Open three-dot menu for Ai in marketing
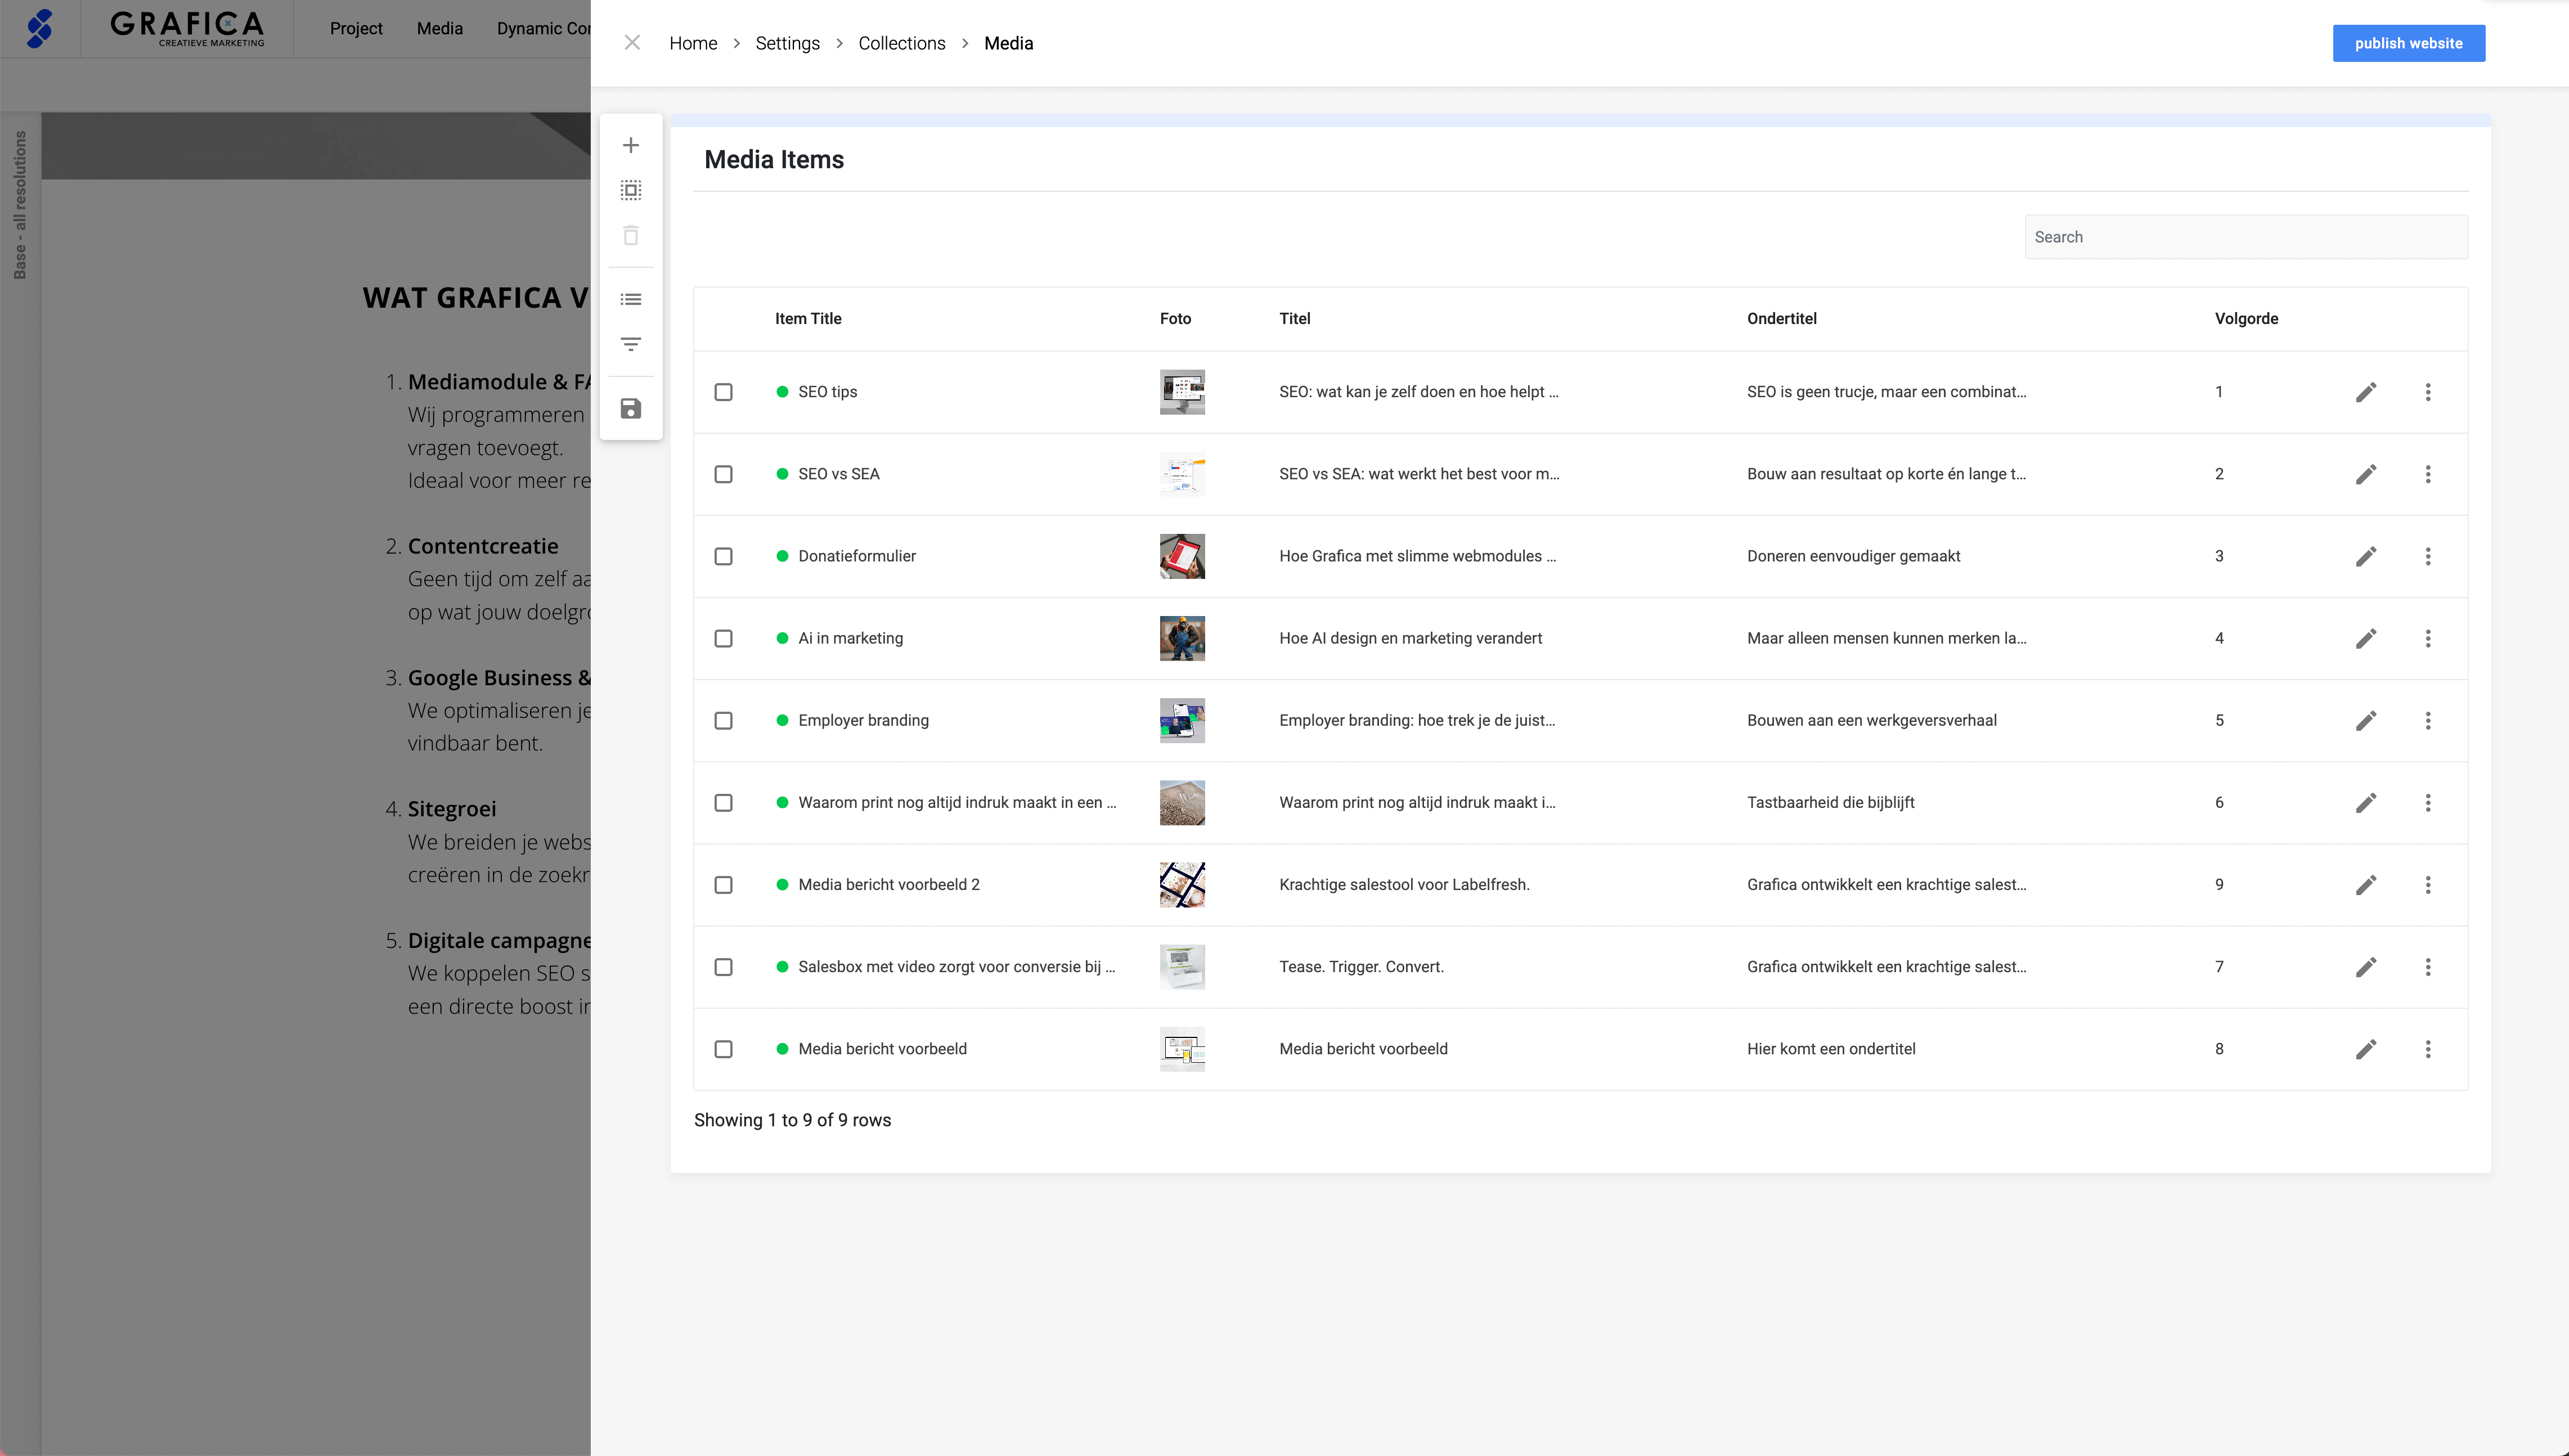 tap(2427, 639)
